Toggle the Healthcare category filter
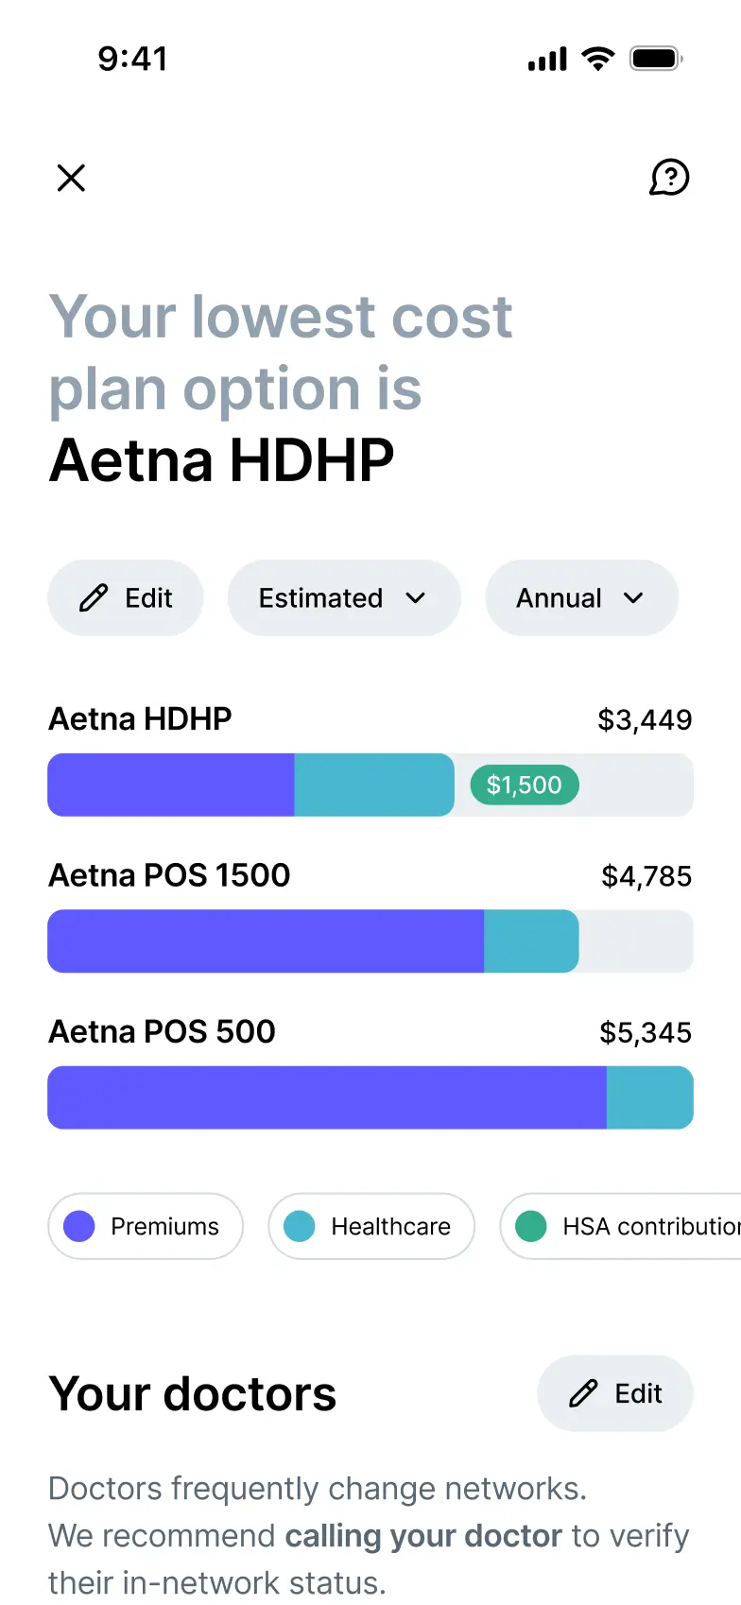 (371, 1226)
